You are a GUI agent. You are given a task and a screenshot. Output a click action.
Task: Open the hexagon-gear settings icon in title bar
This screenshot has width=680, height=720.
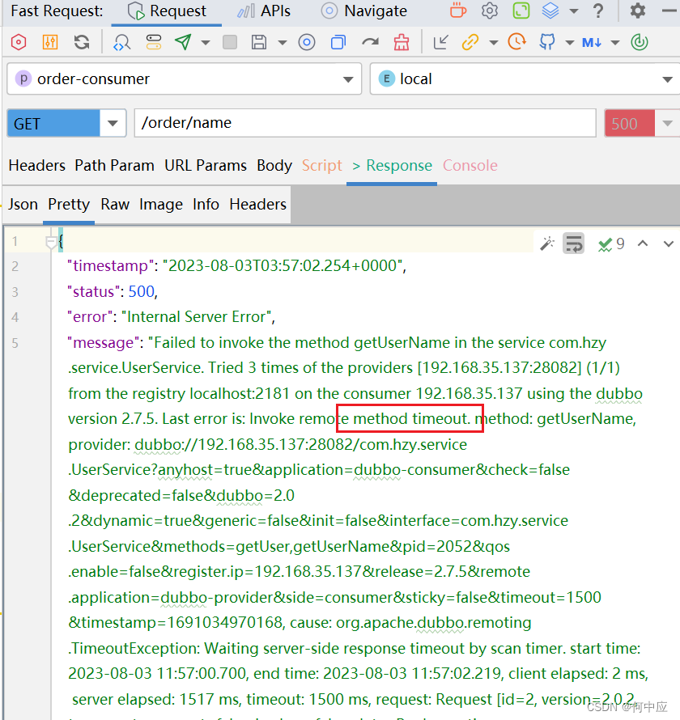490,11
